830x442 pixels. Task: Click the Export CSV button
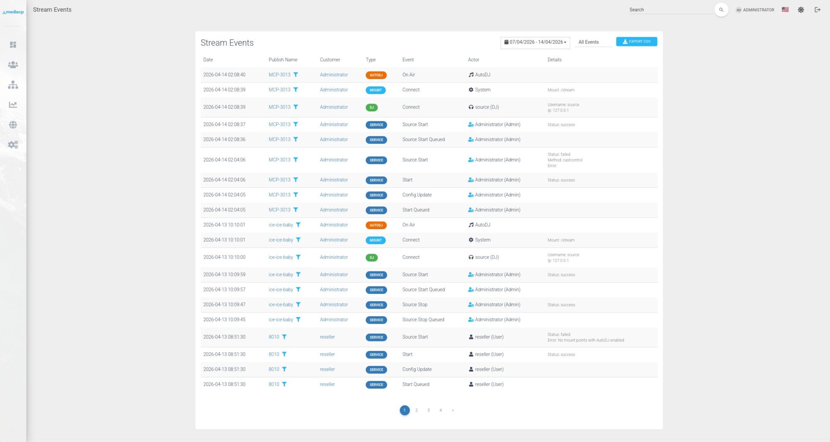click(x=636, y=42)
